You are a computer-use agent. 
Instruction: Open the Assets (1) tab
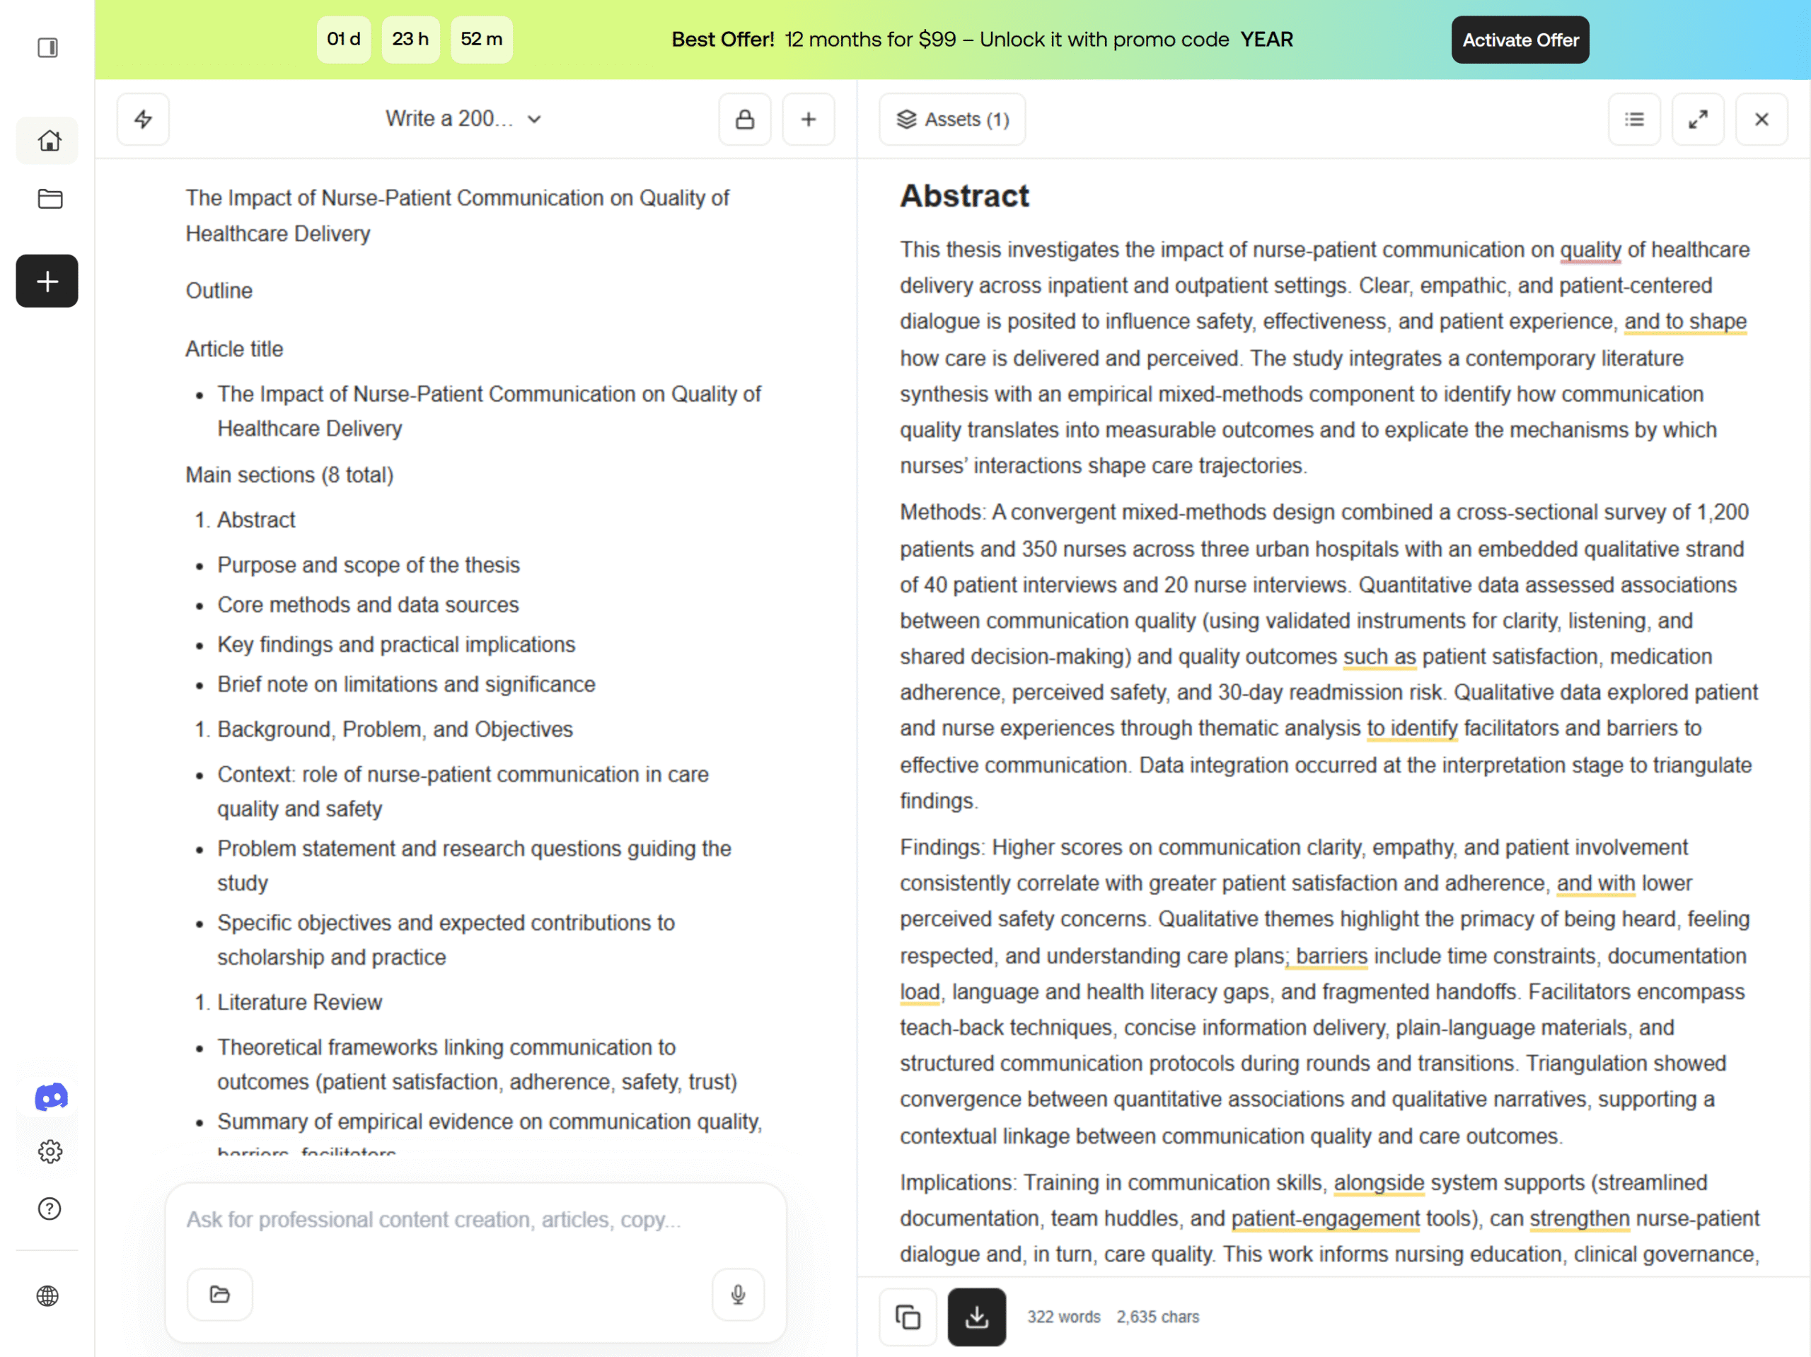(952, 120)
